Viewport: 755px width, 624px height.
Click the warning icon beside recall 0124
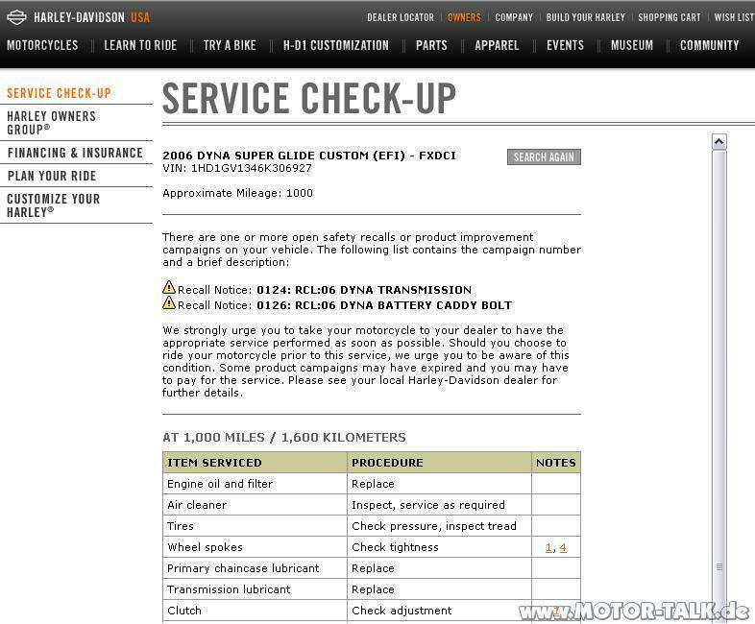point(169,287)
